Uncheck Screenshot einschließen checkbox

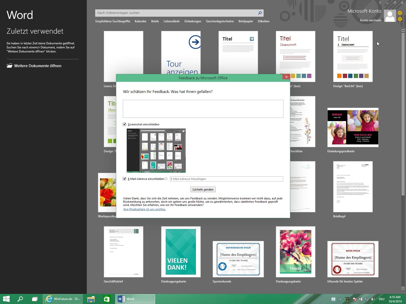click(x=125, y=124)
